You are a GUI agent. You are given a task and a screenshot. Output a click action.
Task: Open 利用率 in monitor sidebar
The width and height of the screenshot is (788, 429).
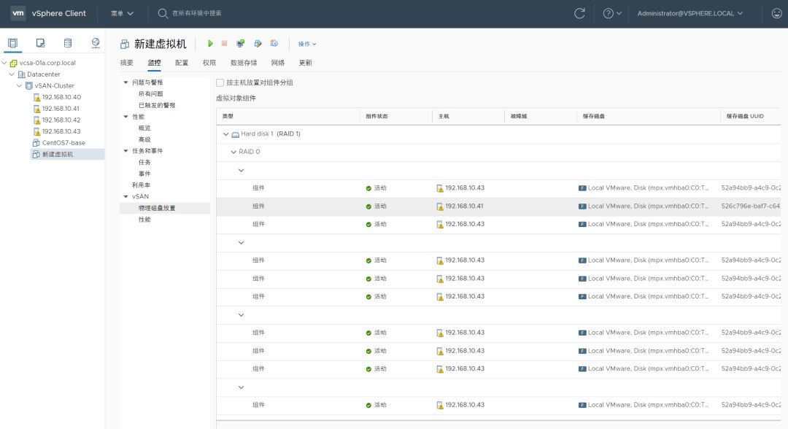(x=142, y=185)
